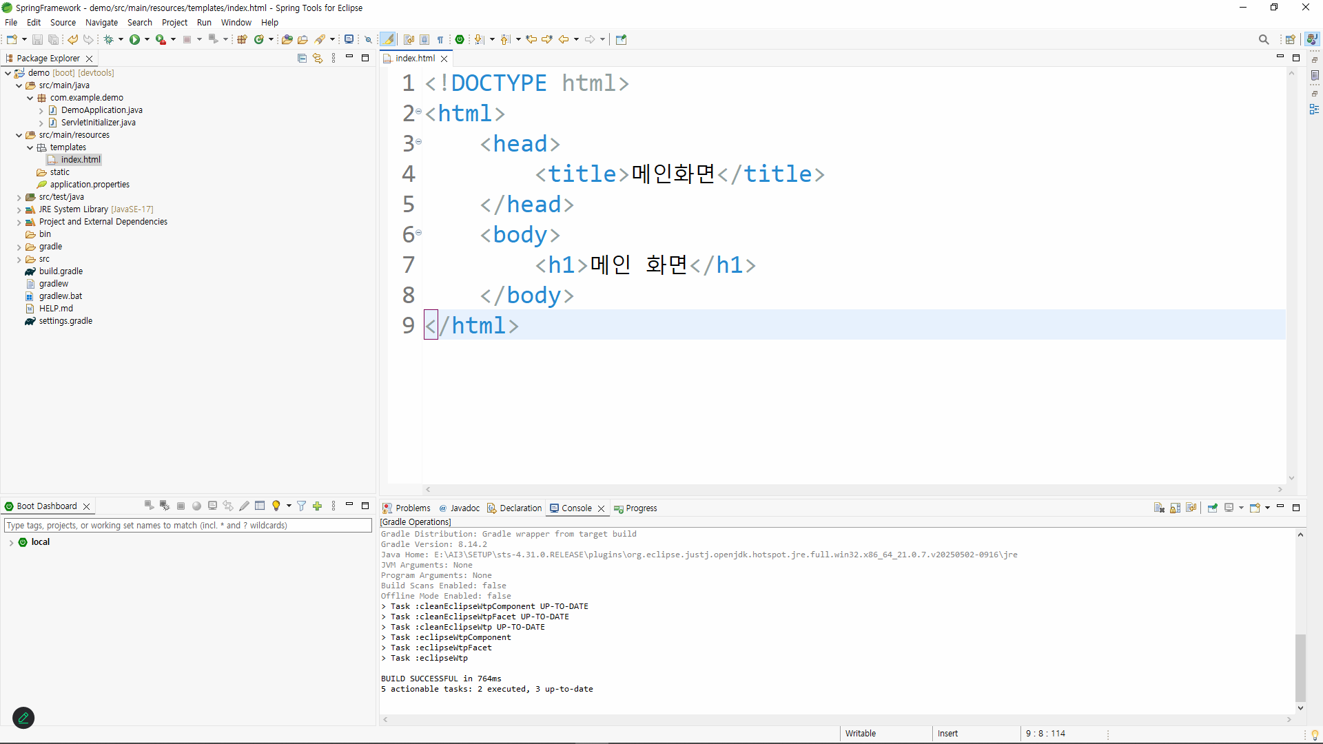Expand Project and External Dependencies

(19, 222)
